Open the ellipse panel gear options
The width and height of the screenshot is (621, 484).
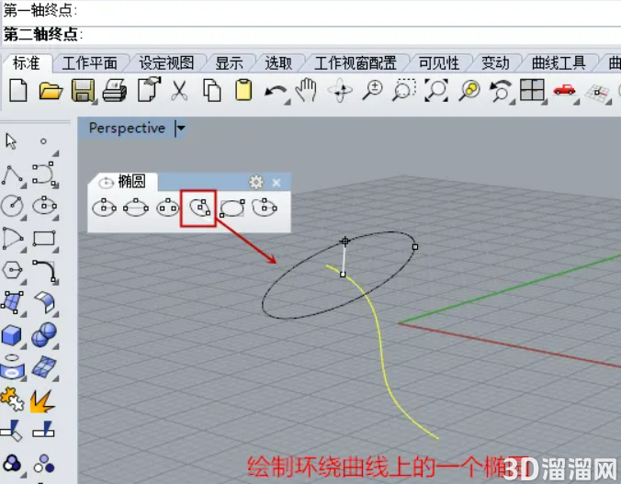256,183
